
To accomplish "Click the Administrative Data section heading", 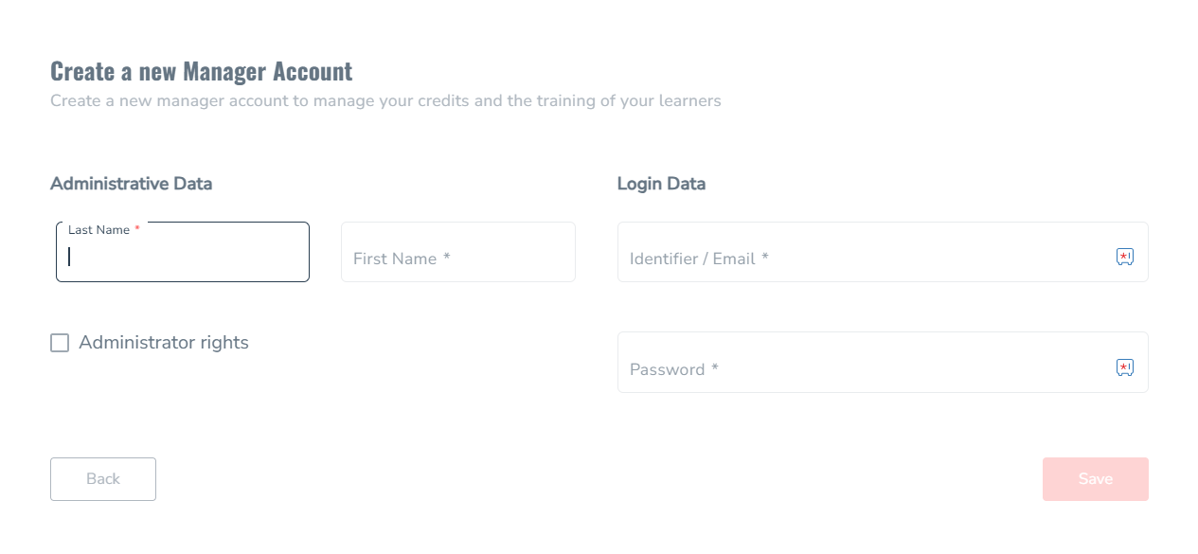I will tap(131, 184).
